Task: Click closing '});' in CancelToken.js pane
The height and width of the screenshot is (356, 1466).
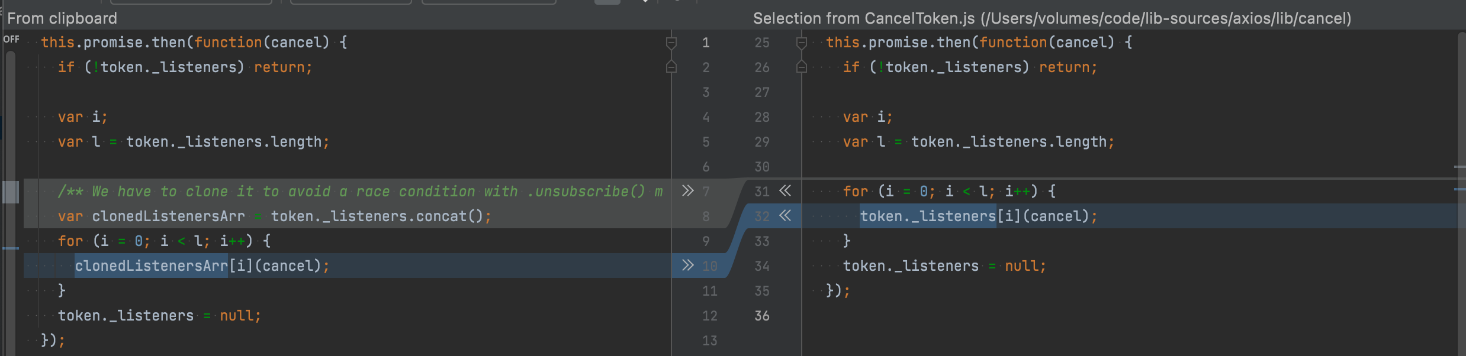Action: [838, 290]
